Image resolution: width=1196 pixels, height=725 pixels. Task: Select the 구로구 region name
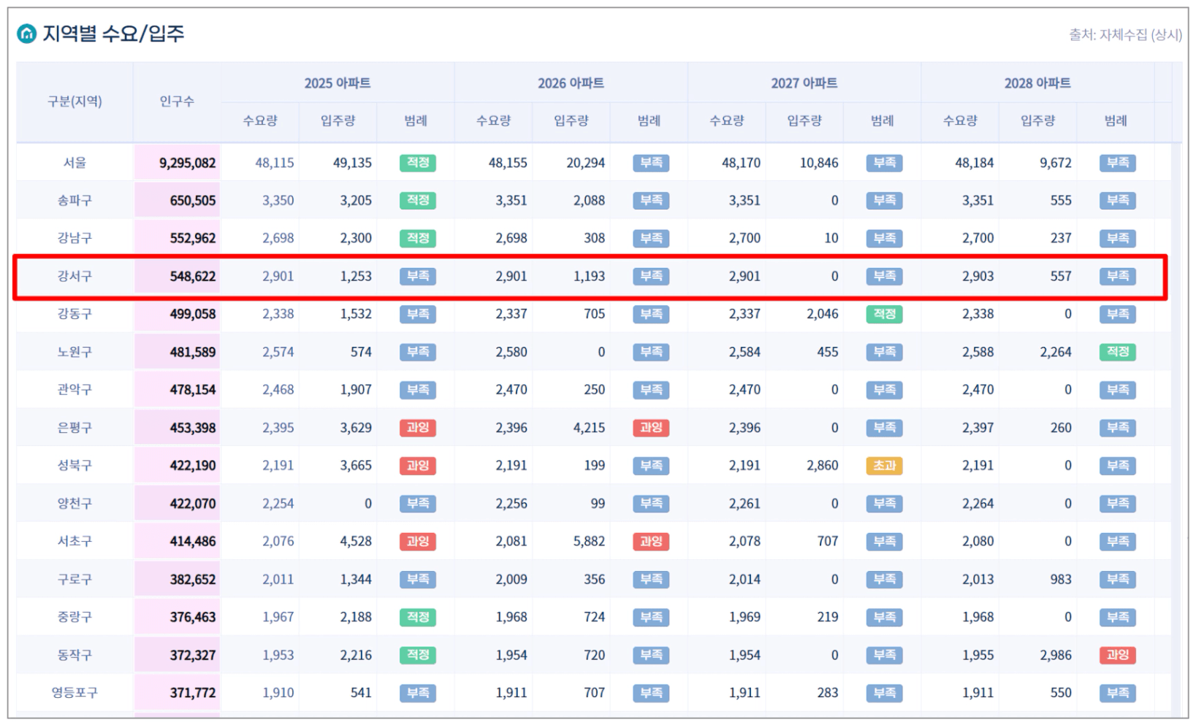pos(75,579)
